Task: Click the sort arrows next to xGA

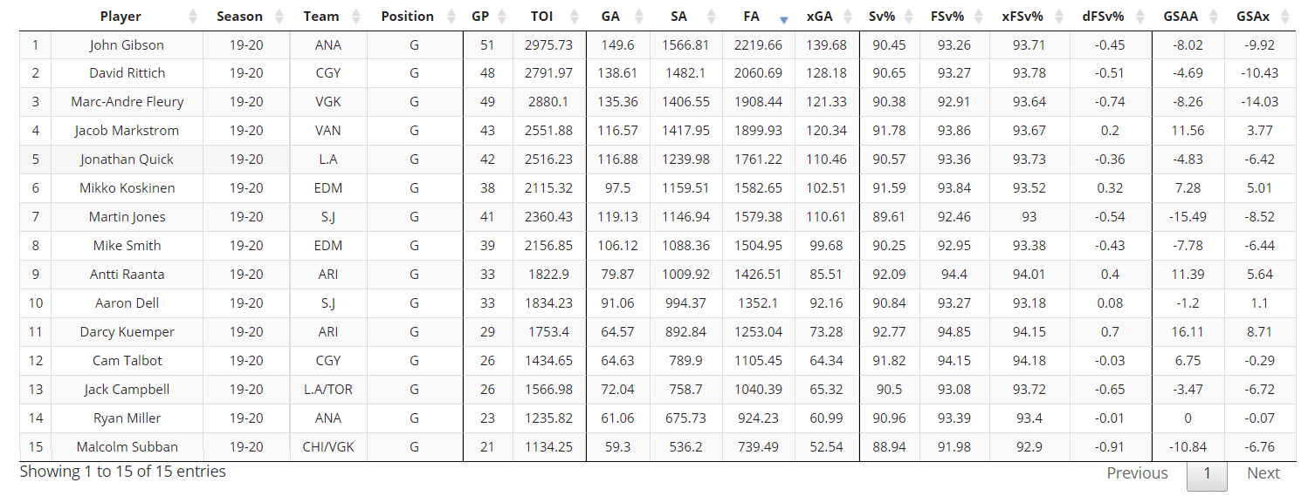Action: 848,17
